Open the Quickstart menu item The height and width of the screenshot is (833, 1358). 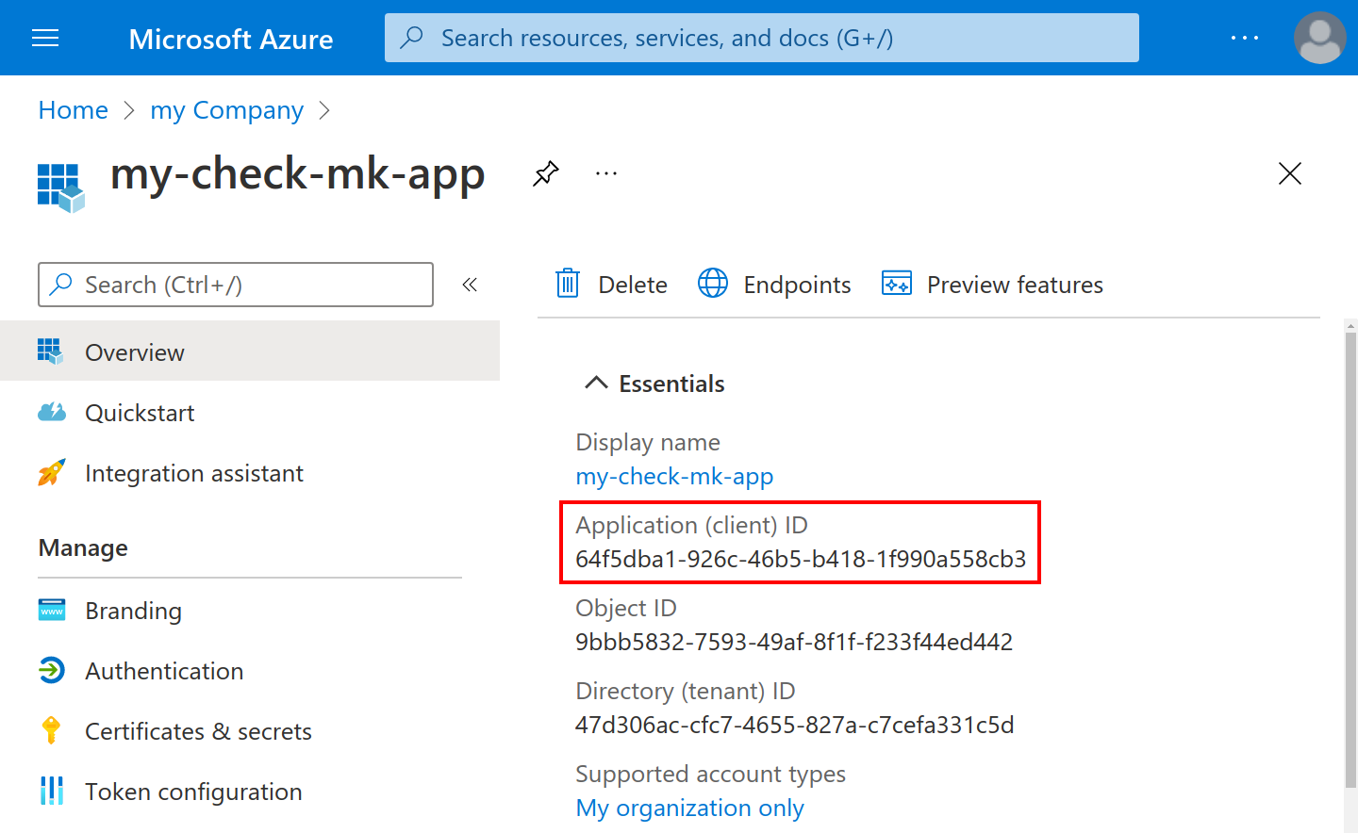(x=250, y=412)
